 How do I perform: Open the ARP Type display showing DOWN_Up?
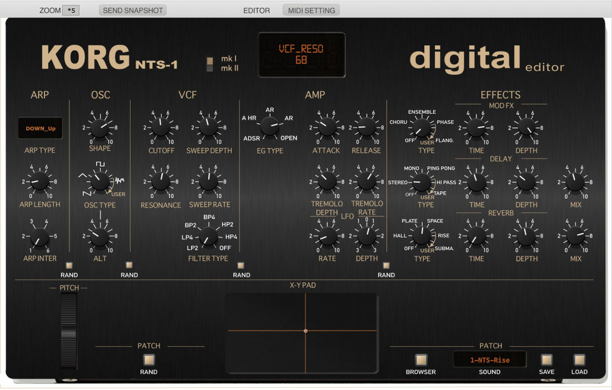[x=40, y=128]
